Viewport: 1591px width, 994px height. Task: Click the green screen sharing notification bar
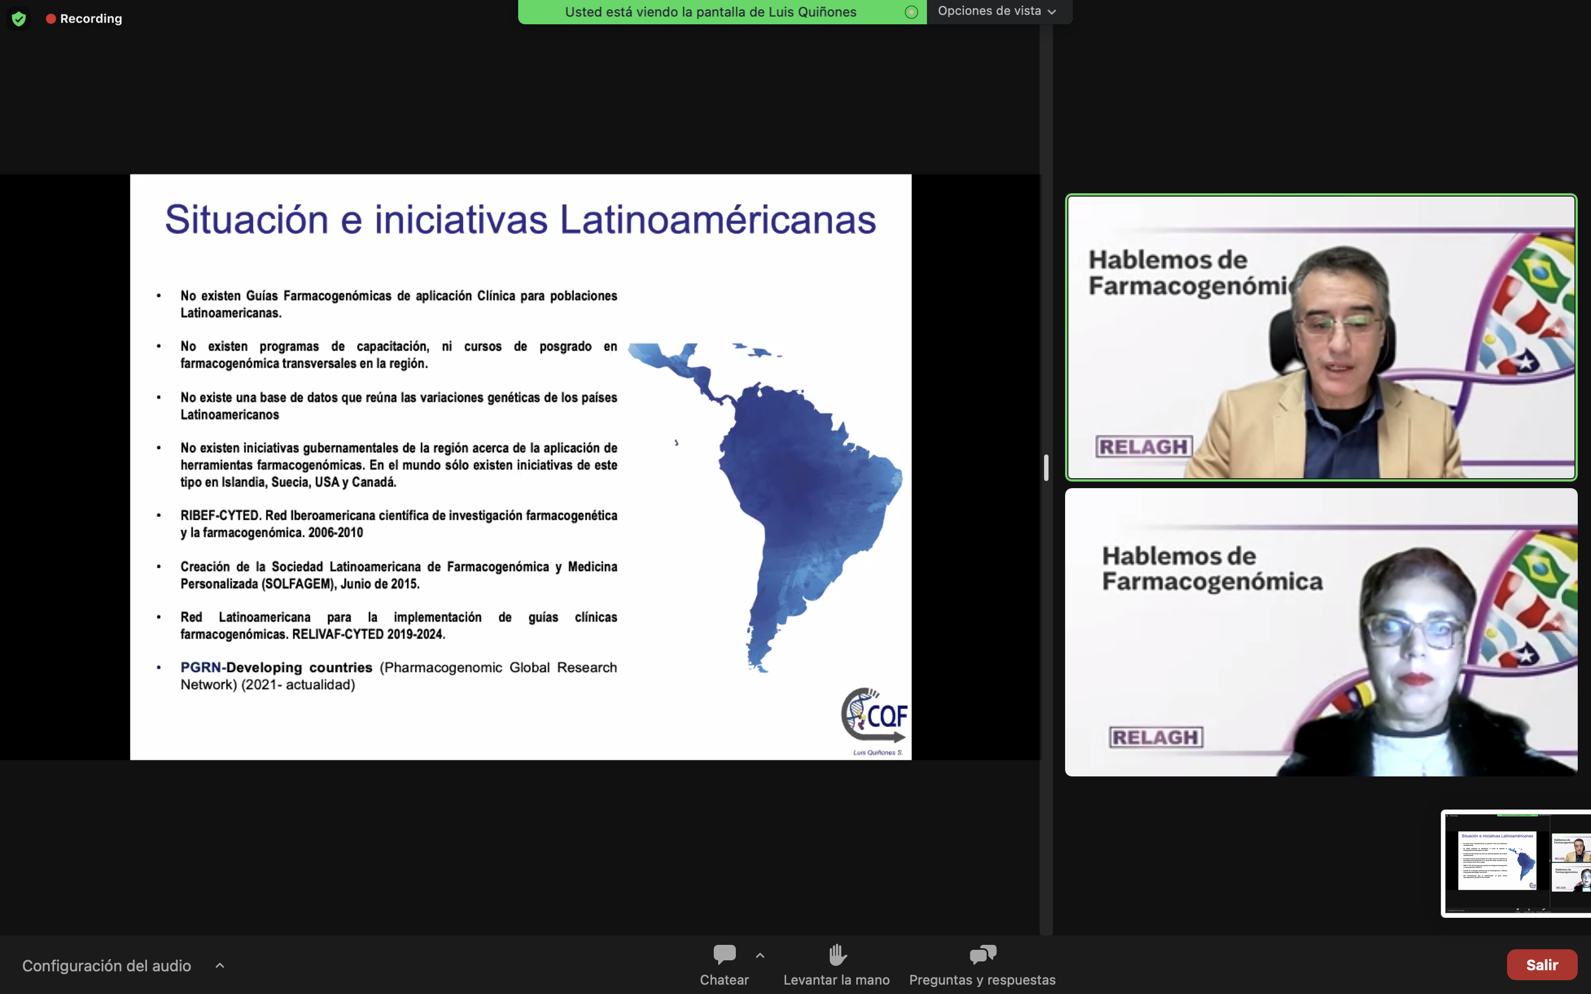(x=710, y=12)
